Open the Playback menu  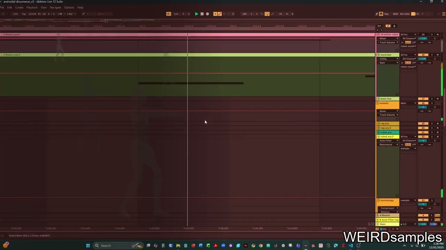(x=32, y=7)
